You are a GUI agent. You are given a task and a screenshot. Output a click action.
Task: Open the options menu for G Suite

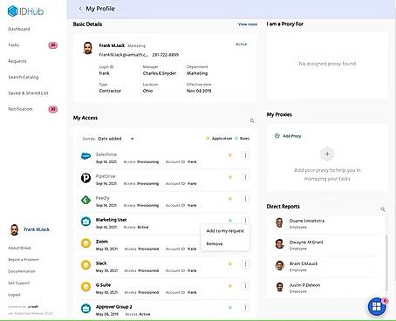click(245, 286)
